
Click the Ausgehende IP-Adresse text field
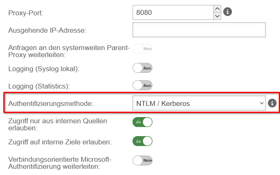[x=199, y=30]
